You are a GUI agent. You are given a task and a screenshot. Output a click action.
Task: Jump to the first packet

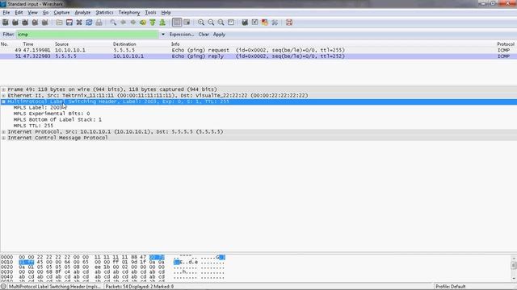coord(153,23)
